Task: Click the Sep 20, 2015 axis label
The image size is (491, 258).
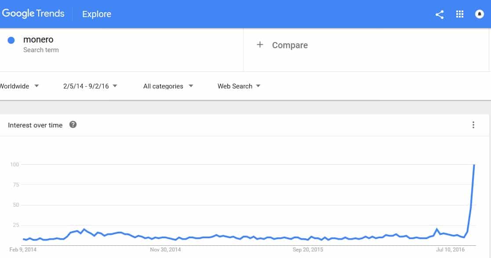Action: 308,250
